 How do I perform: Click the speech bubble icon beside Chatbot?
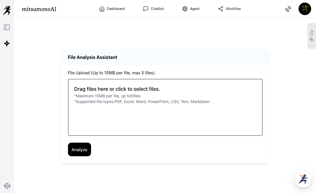pos(146,9)
